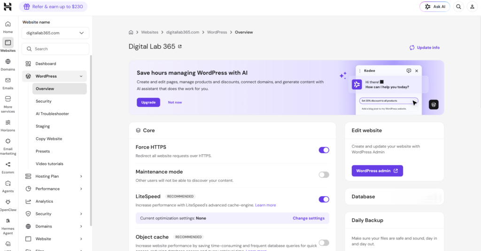Click the Kodee options dots icon

pyautogui.click(x=360, y=71)
